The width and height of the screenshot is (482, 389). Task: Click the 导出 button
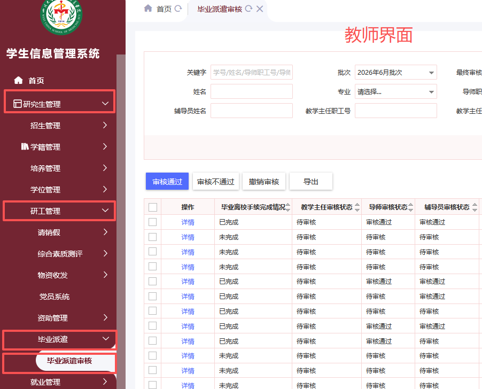pos(311,182)
